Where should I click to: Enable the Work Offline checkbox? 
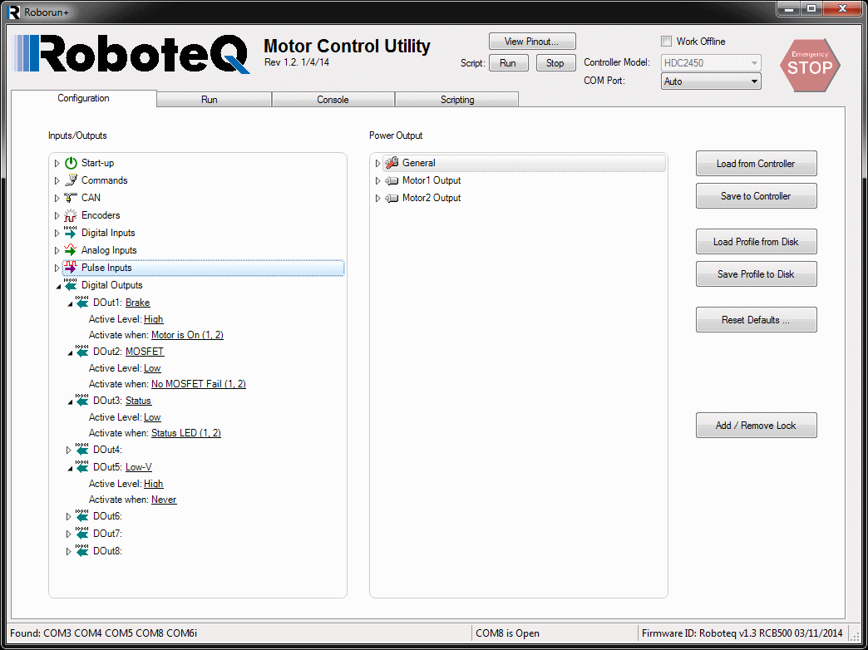point(666,42)
